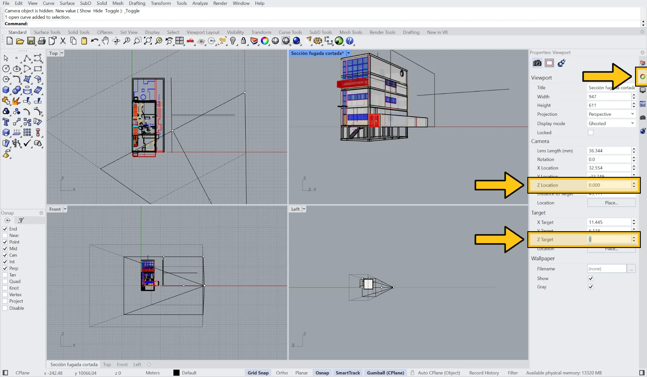Open the Projection dropdown
The height and width of the screenshot is (377, 647).
611,114
